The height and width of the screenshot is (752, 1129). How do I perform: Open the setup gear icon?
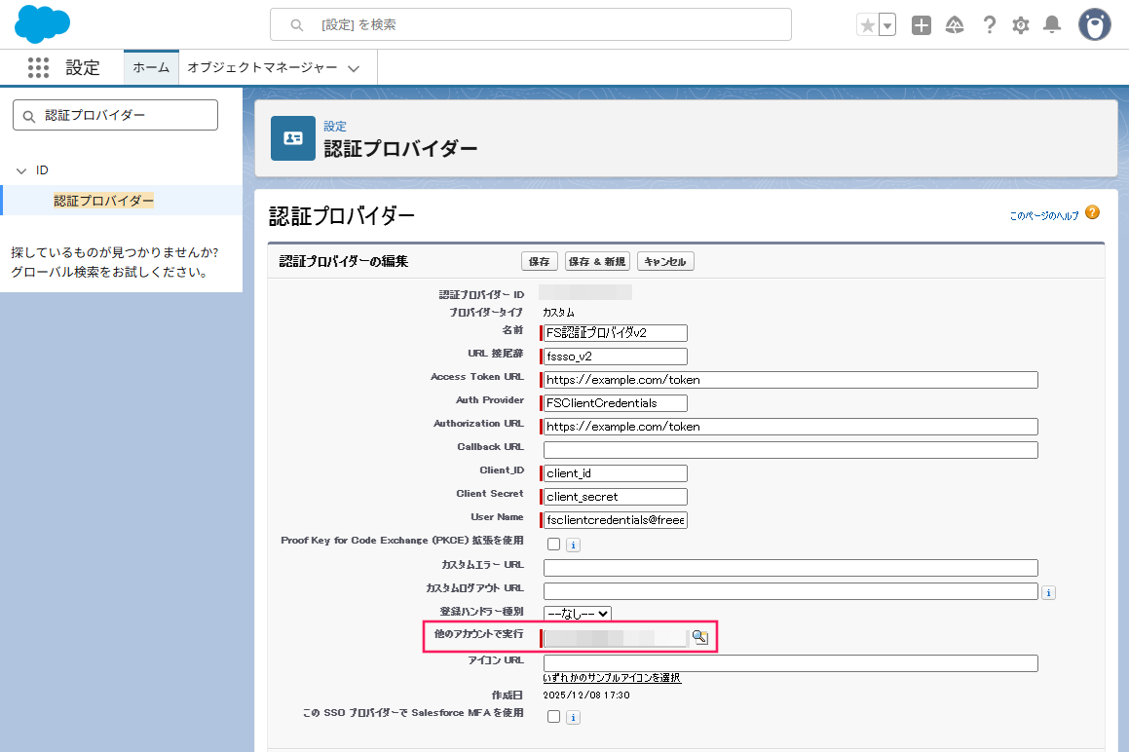coord(1020,25)
